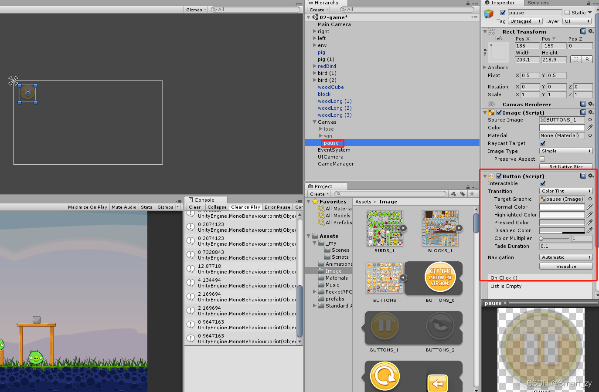This screenshot has height=392, width=599.
Task: Click the Pos X input field
Action: tap(527, 46)
